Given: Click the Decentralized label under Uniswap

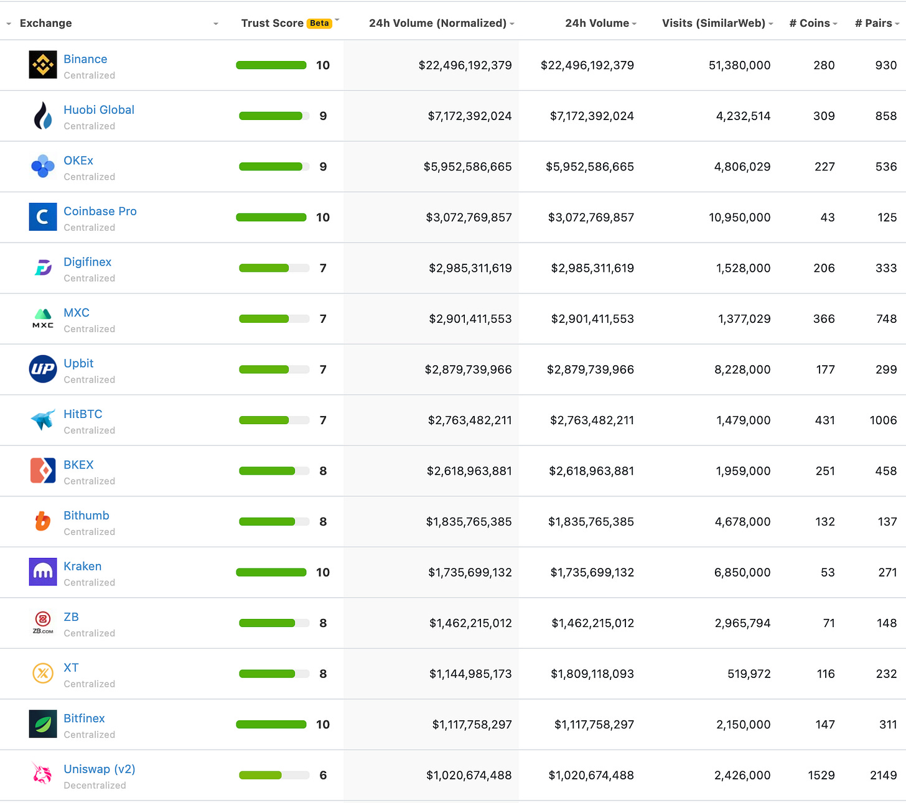Looking at the screenshot, I should click(x=95, y=785).
